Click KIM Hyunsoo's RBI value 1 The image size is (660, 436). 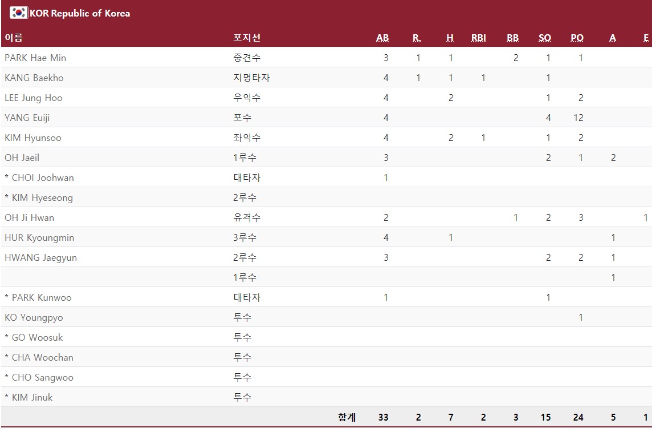click(x=483, y=138)
